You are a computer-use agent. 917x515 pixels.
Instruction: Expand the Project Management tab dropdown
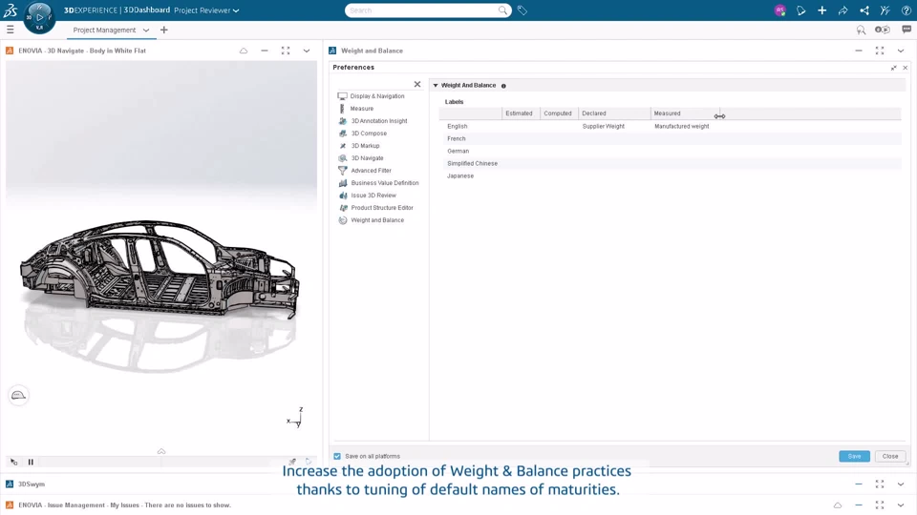(145, 30)
